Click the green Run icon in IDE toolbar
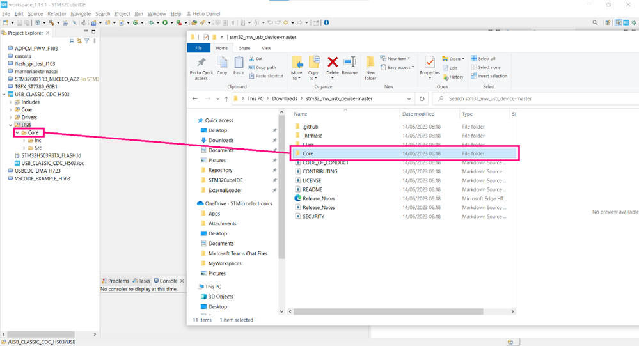Viewport: 639px width, 346px height. [x=165, y=22]
